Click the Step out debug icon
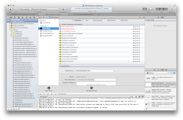The height and width of the screenshot is (120, 183). [56, 94]
